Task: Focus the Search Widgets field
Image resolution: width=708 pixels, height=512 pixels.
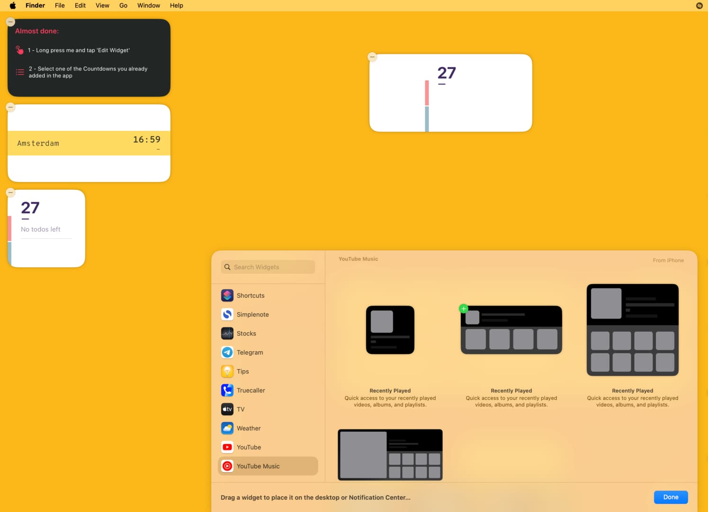Action: [268, 267]
